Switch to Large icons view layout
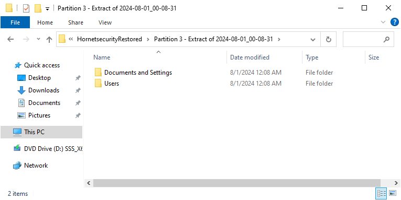 [x=393, y=193]
